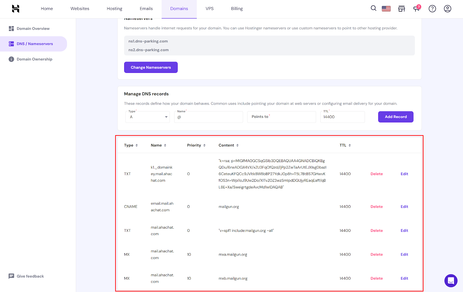Open the live chat bubble button

point(451,280)
